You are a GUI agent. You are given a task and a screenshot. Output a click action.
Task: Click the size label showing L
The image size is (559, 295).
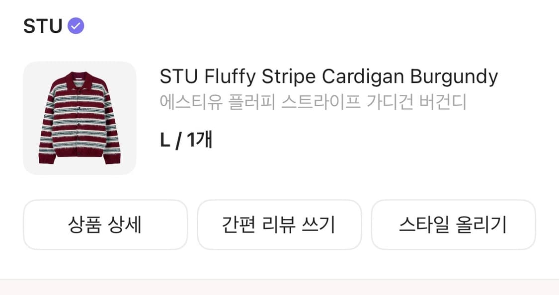coord(164,140)
